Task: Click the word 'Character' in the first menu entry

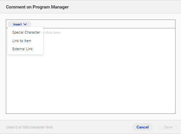Action: [32, 32]
